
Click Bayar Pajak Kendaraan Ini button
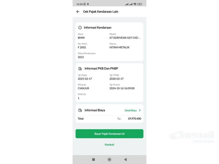pyautogui.click(x=109, y=134)
